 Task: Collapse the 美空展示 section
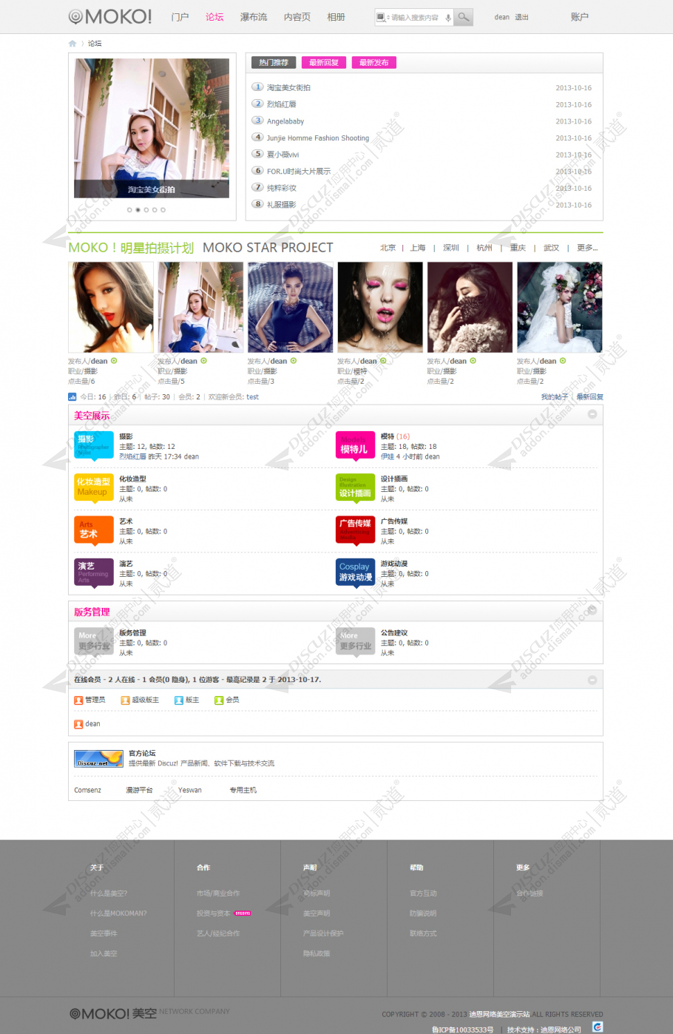(x=592, y=414)
